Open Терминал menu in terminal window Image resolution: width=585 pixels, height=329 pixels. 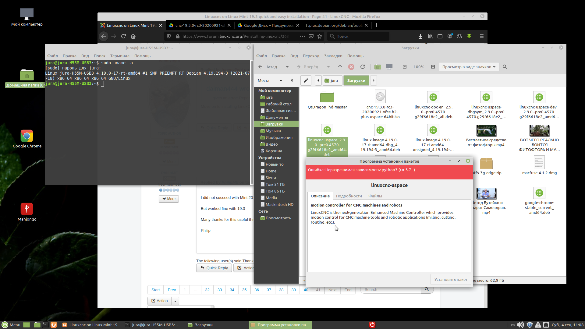tap(120, 56)
